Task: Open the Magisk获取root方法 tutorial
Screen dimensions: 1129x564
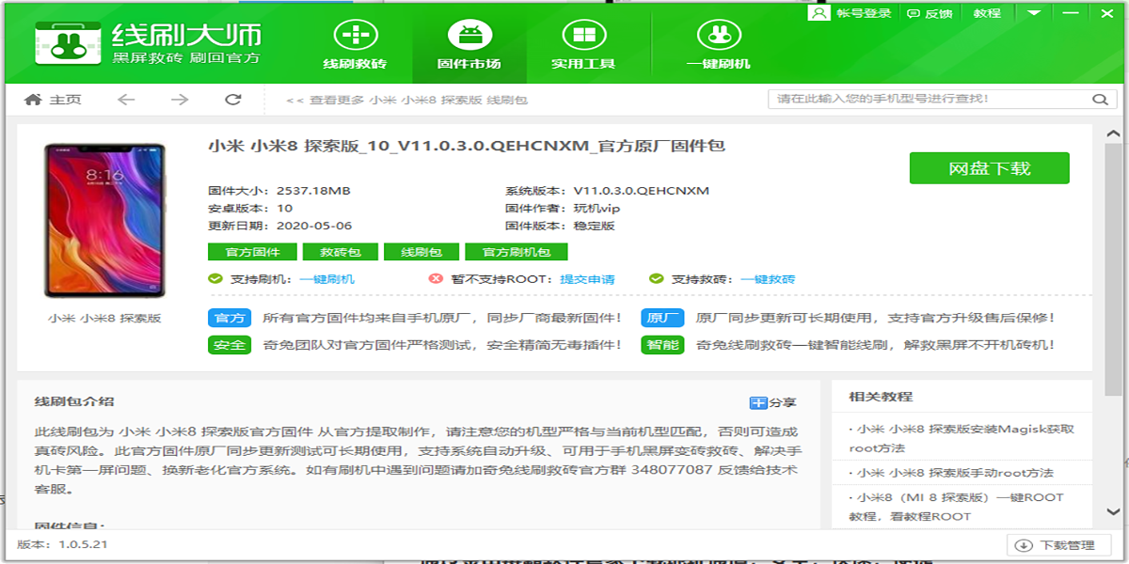Action: (961, 439)
